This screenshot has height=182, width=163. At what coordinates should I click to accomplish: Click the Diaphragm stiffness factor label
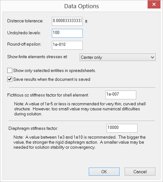click(x=33, y=129)
